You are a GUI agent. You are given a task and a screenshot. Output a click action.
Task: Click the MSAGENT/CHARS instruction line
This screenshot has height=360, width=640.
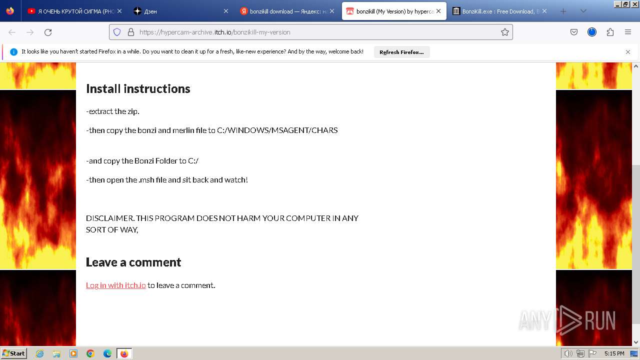[212, 130]
